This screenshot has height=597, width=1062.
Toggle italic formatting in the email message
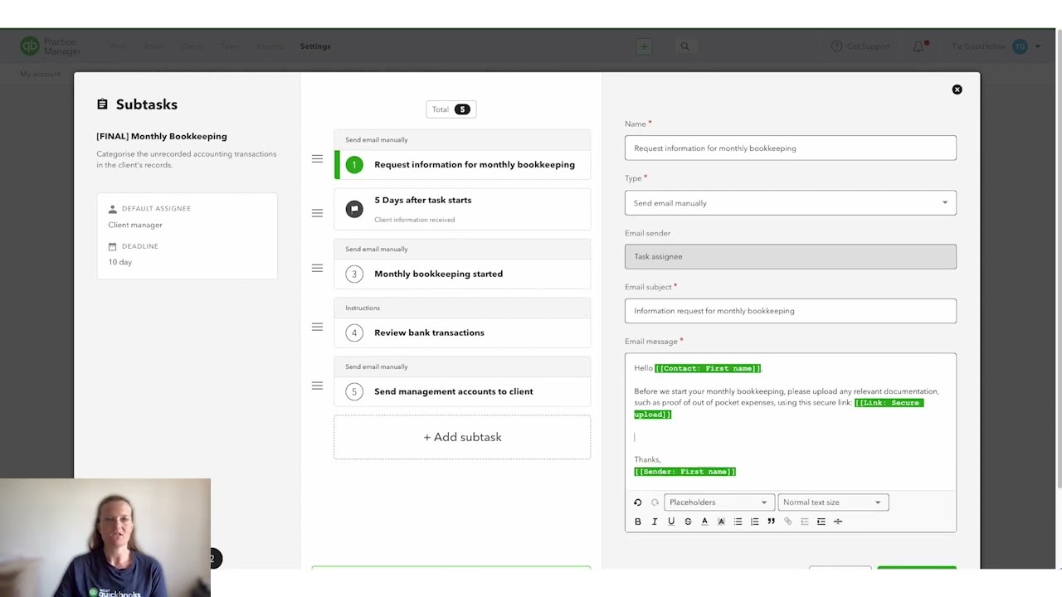click(655, 522)
